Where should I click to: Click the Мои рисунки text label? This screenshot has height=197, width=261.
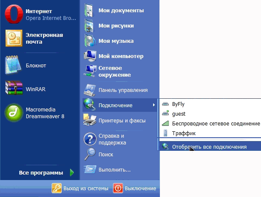pyautogui.click(x=116, y=26)
